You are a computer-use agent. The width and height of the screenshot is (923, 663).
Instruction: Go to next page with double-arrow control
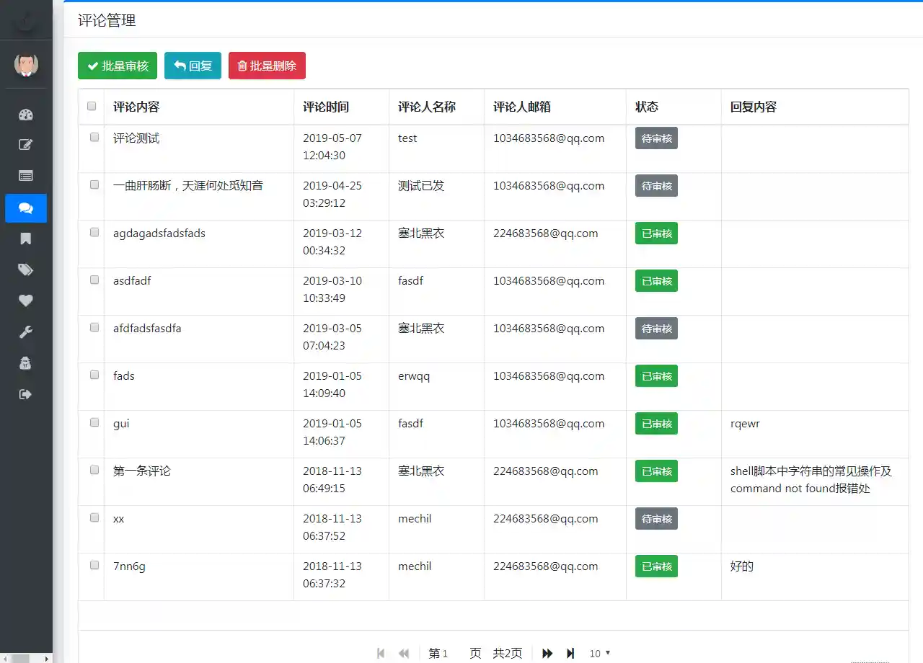[x=547, y=653]
